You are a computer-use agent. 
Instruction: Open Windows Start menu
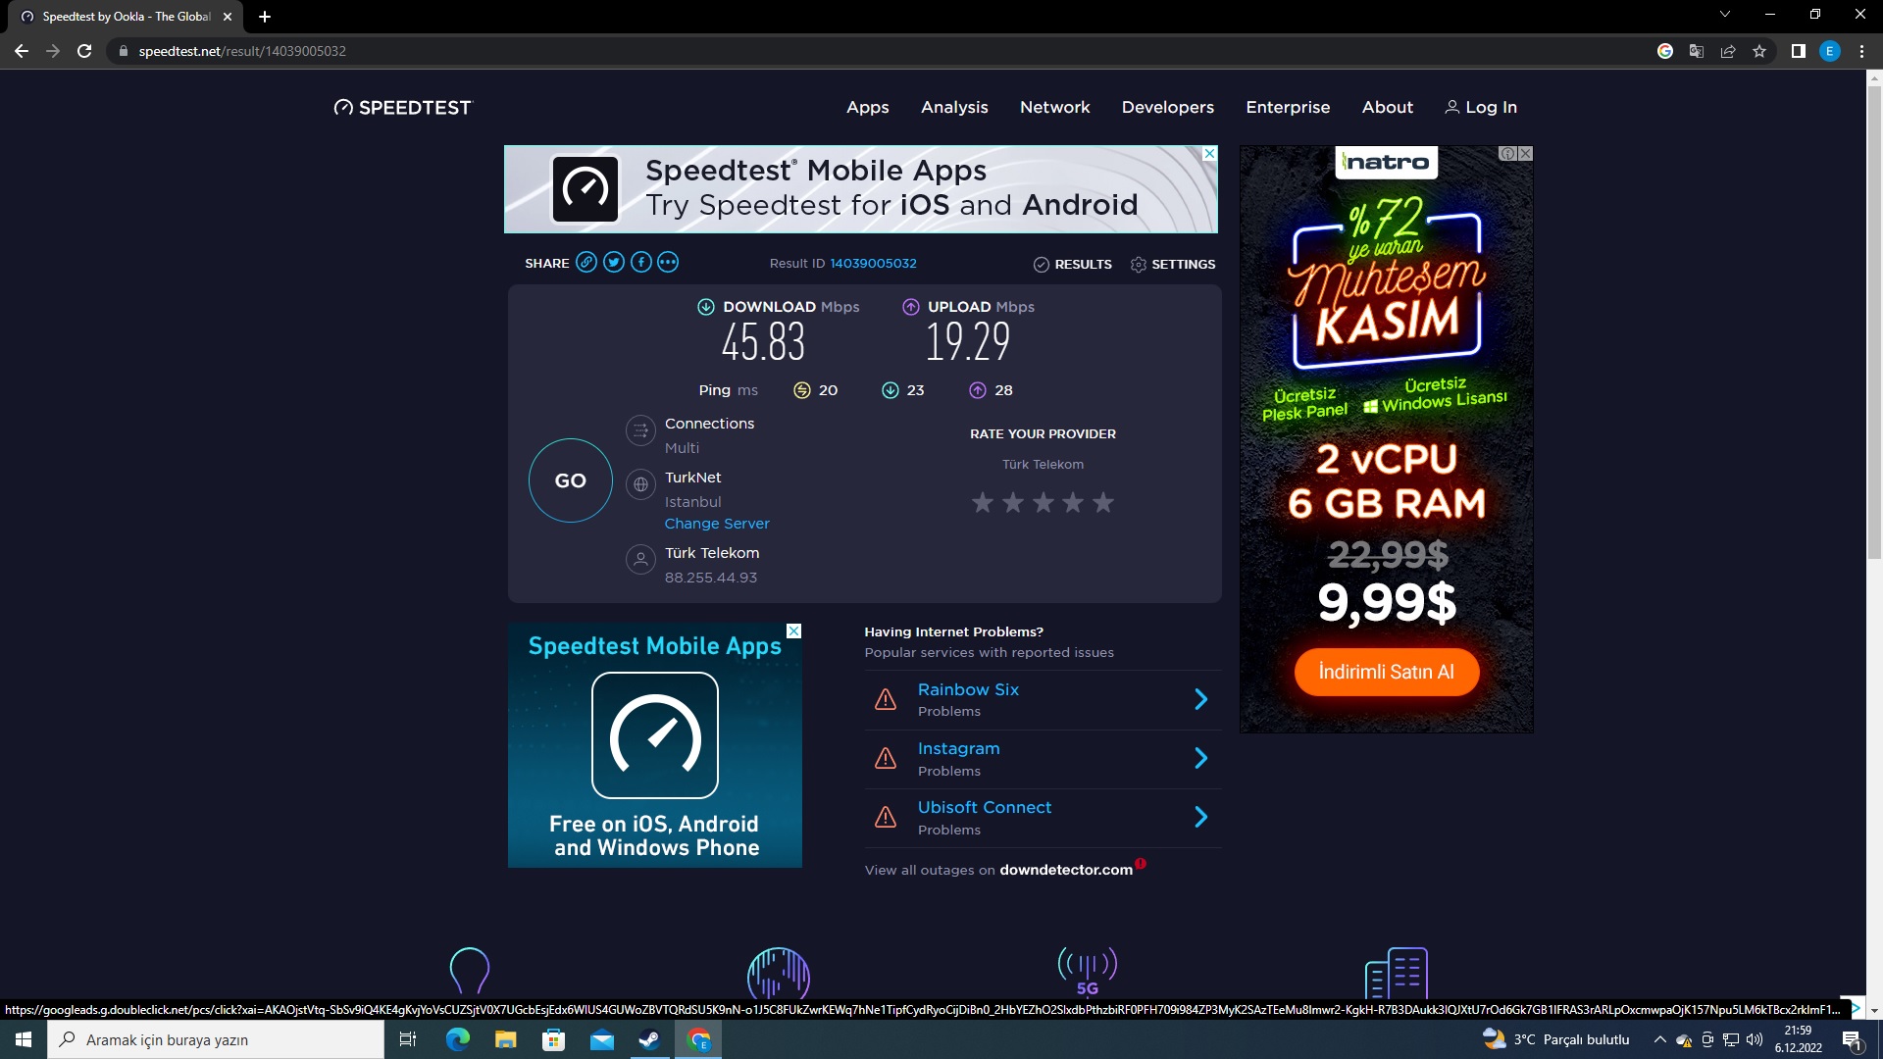click(24, 1039)
